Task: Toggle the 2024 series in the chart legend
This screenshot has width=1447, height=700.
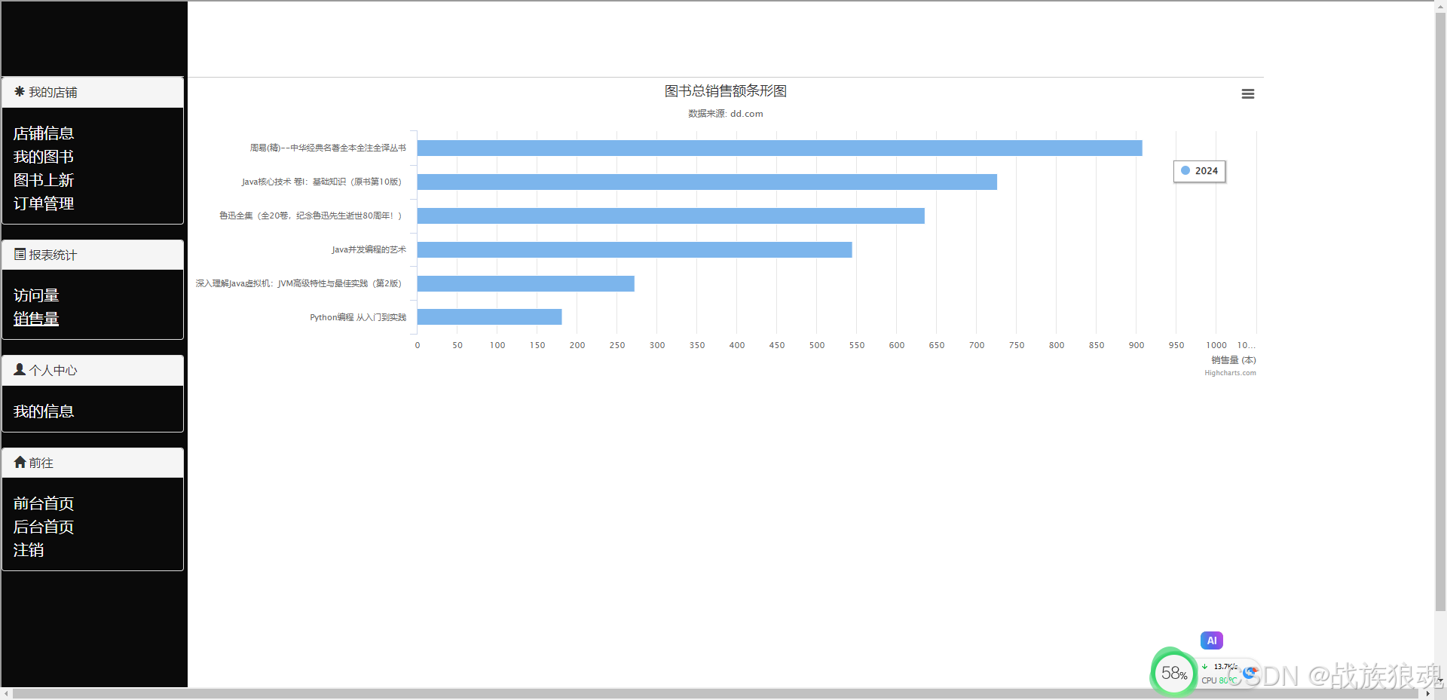Action: pos(1198,171)
